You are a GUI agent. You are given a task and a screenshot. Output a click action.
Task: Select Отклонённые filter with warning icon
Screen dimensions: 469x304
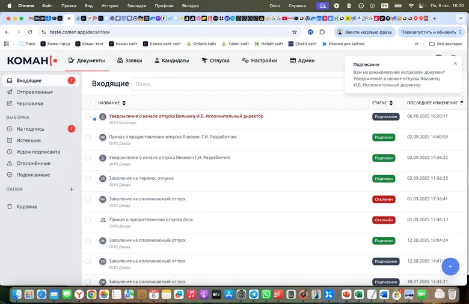[x=32, y=163]
